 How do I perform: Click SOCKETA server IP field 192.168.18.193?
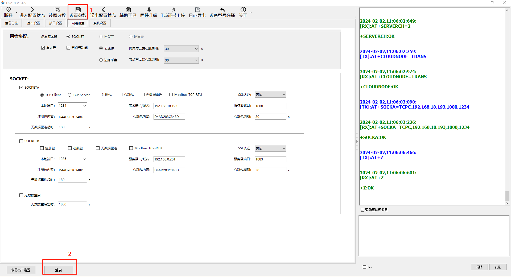(x=169, y=106)
